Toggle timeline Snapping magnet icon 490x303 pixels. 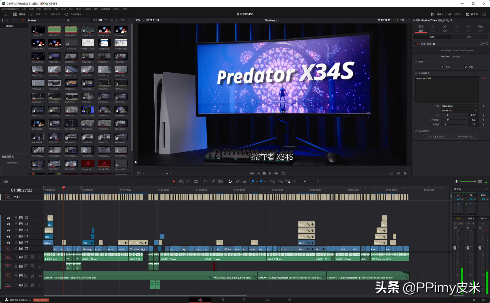coord(230,181)
